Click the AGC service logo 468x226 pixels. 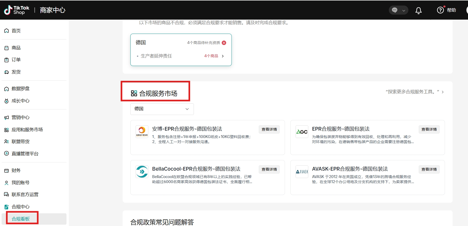point(302,132)
